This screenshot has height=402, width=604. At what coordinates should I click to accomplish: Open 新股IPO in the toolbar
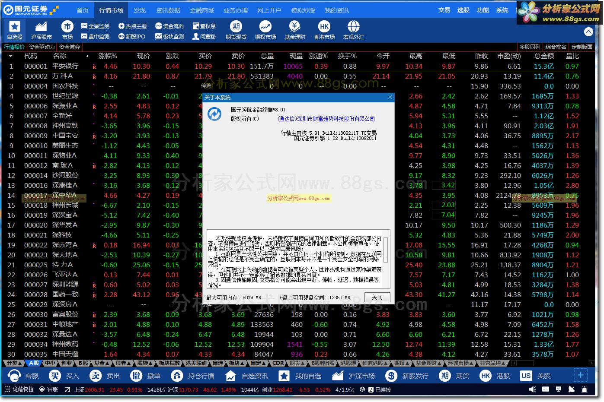pyautogui.click(x=132, y=37)
